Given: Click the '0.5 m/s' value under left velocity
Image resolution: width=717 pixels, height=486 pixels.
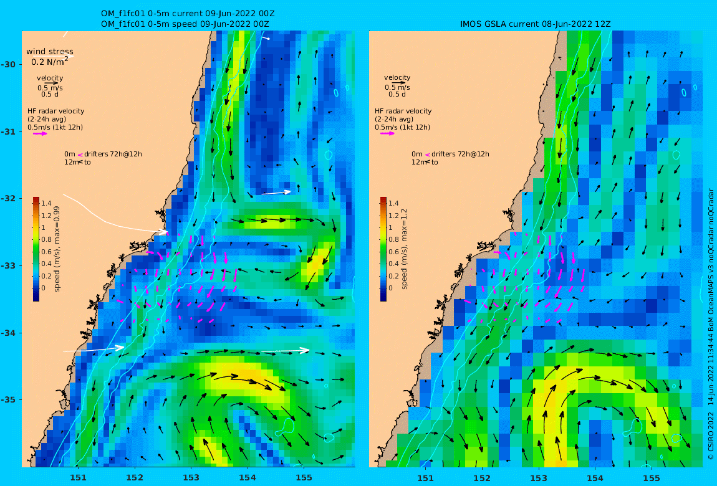Looking at the screenshot, I should pyautogui.click(x=51, y=88).
